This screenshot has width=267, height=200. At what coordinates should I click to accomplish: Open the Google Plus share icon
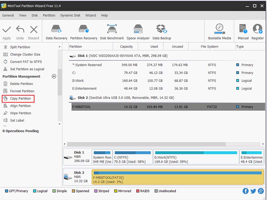coord(261,191)
